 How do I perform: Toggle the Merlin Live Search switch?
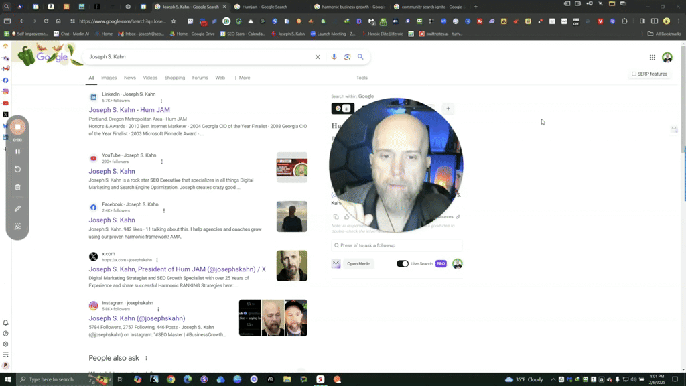pos(403,263)
